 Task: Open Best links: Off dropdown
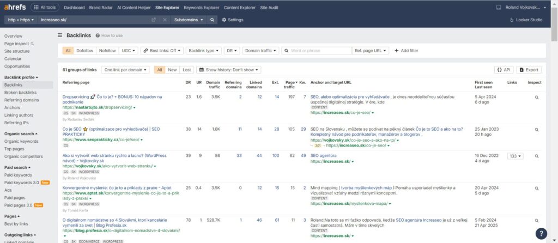[x=162, y=51]
